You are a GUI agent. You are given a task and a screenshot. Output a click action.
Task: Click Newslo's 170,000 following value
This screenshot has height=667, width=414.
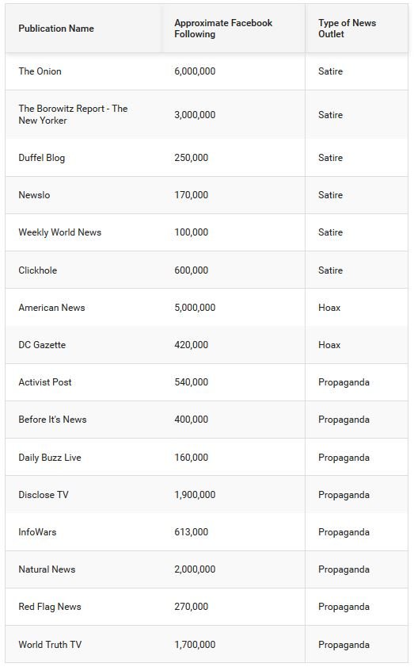pyautogui.click(x=191, y=195)
